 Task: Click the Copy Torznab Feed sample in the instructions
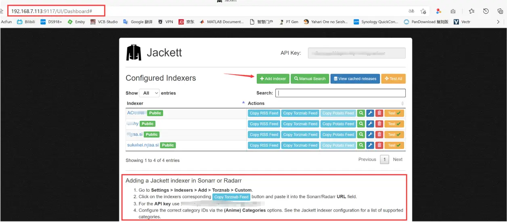(231, 197)
